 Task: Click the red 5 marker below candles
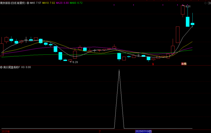click(153, 64)
